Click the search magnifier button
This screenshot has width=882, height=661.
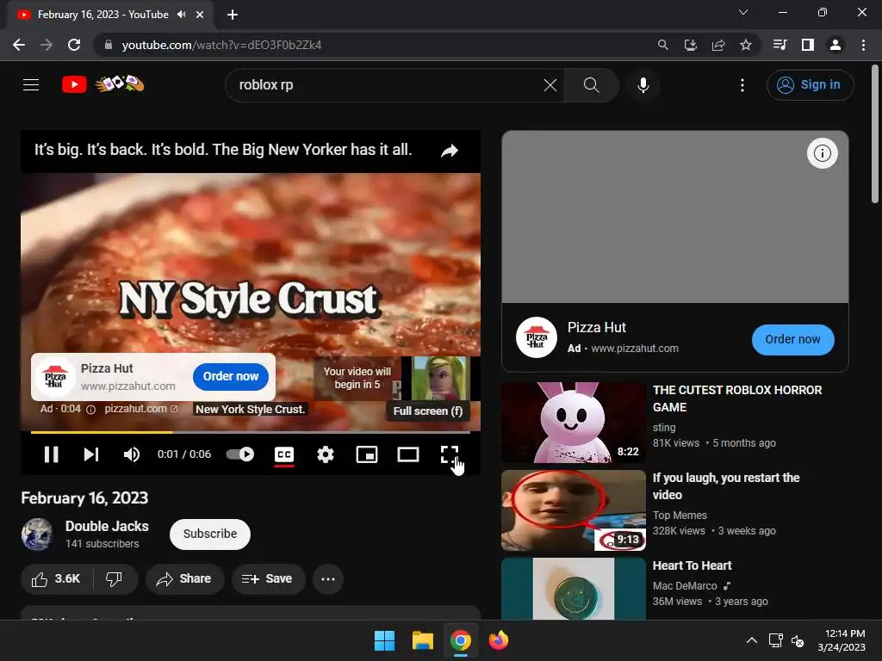[591, 85]
